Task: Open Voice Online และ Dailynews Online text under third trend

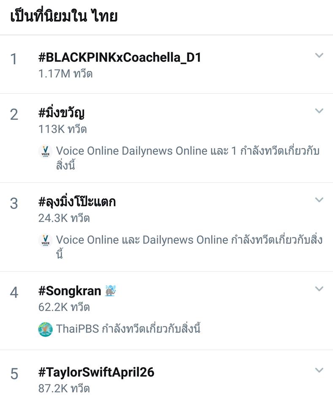Action: [x=189, y=247]
